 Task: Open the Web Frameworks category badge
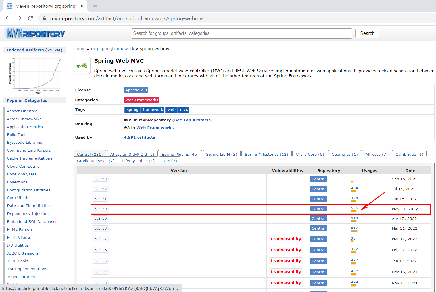tap(142, 100)
